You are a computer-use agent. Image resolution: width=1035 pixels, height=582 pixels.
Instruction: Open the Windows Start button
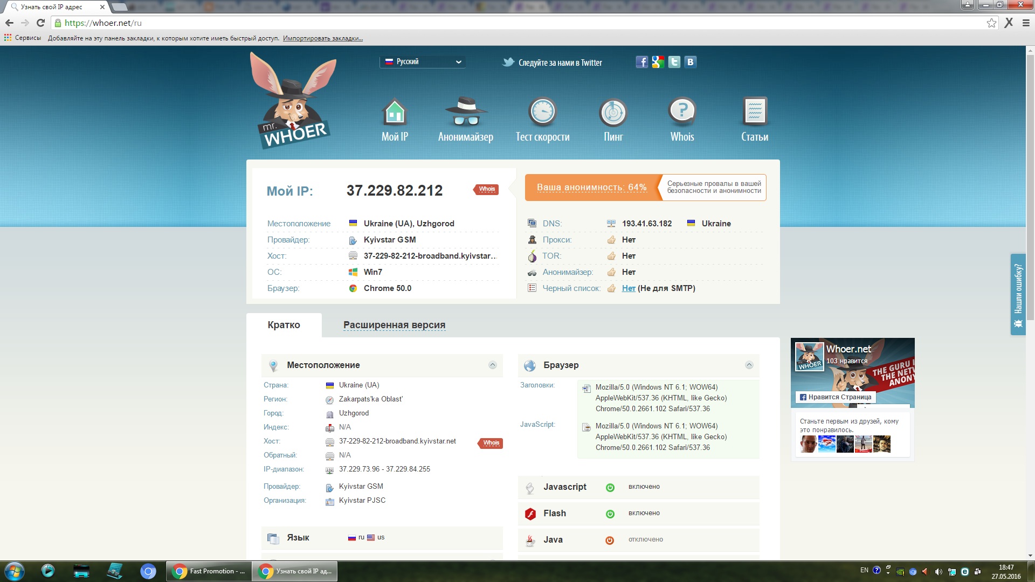click(x=15, y=571)
